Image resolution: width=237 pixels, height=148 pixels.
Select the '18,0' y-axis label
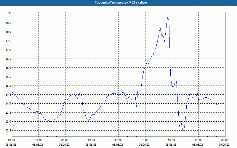click(9, 32)
